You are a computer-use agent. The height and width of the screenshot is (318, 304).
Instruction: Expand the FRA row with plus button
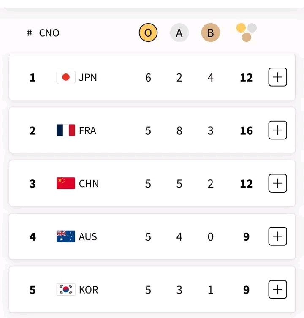pyautogui.click(x=277, y=130)
